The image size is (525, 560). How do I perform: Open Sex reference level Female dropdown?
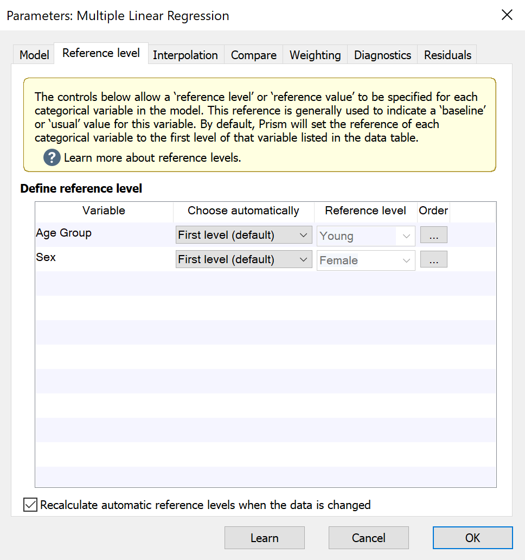point(366,260)
